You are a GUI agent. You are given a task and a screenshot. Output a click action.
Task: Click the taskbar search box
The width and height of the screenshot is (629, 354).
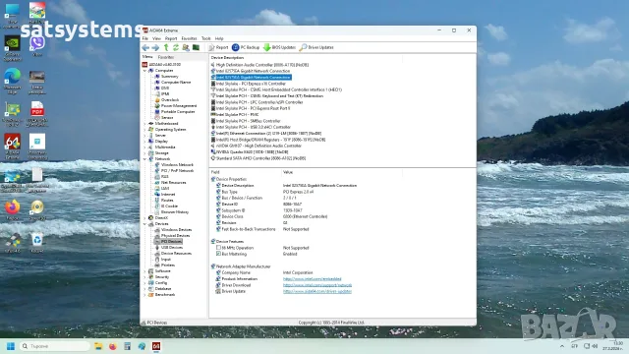[54, 346]
